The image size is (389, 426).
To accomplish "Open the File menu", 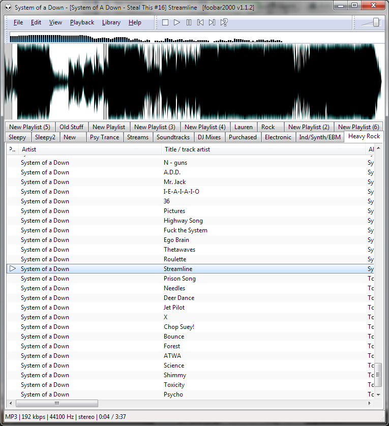I will click(18, 22).
